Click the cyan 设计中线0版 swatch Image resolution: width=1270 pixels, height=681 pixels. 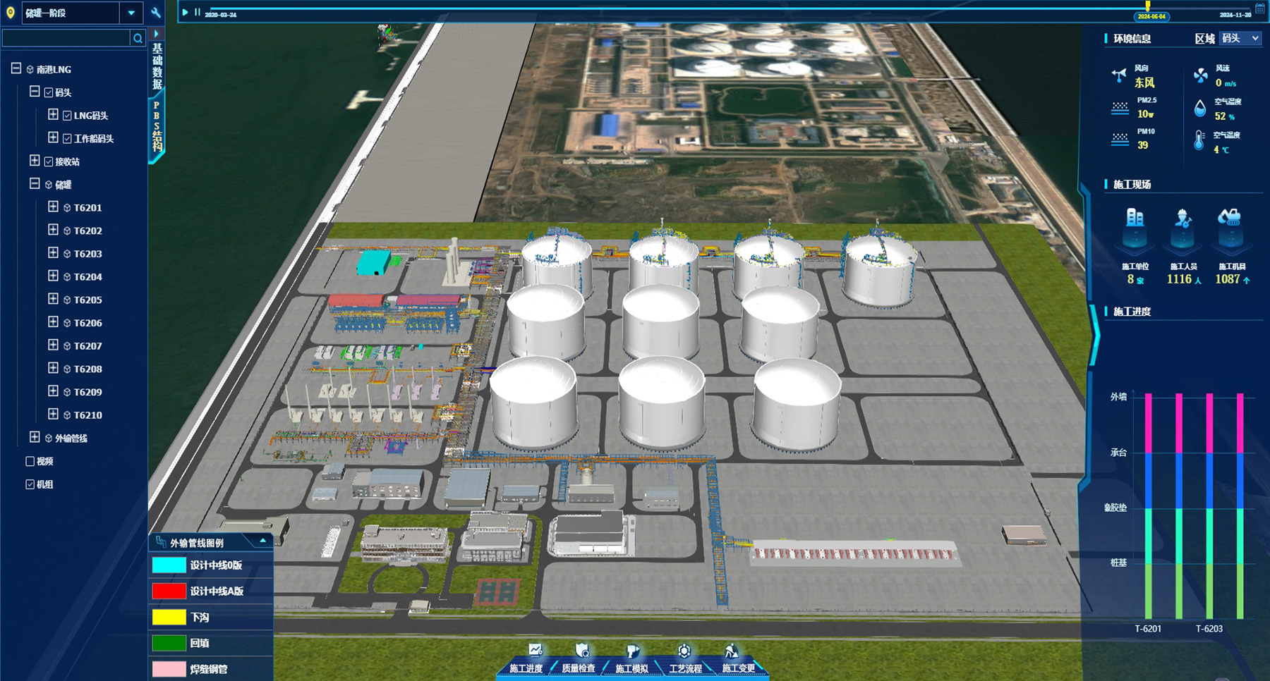(x=169, y=565)
